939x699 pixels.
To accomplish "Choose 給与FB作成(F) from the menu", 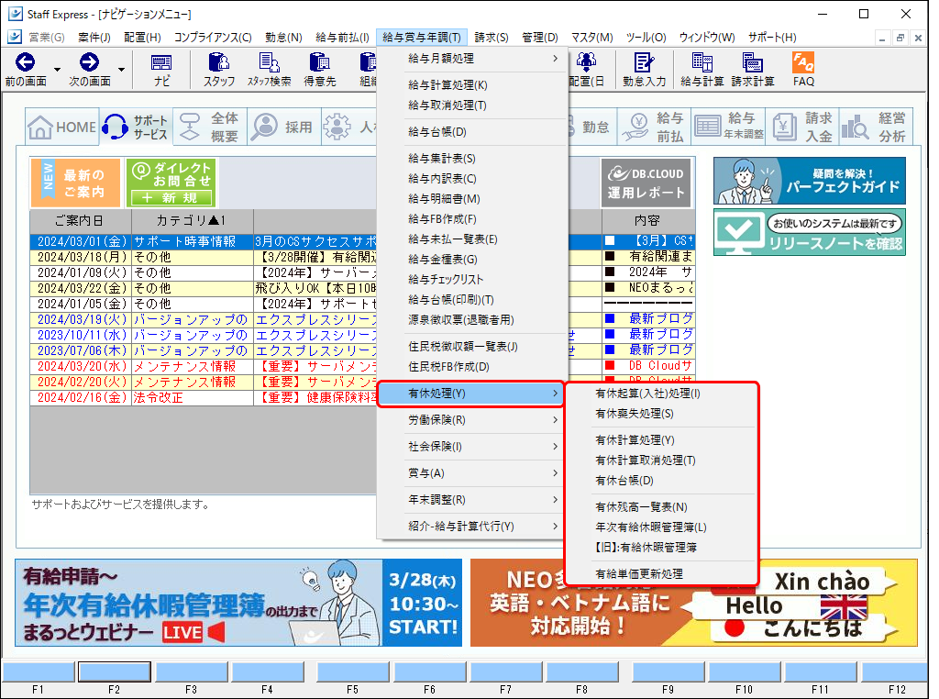I will point(472,219).
